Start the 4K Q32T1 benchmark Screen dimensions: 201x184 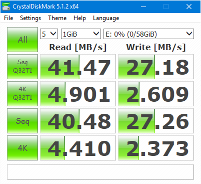pyautogui.click(x=22, y=94)
